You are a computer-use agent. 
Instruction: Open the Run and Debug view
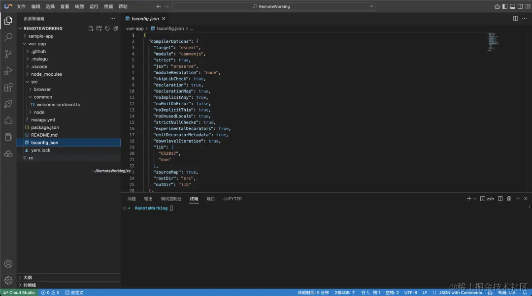point(8,70)
